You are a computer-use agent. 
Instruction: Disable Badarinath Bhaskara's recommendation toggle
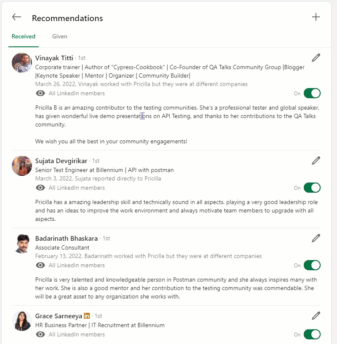click(312, 265)
